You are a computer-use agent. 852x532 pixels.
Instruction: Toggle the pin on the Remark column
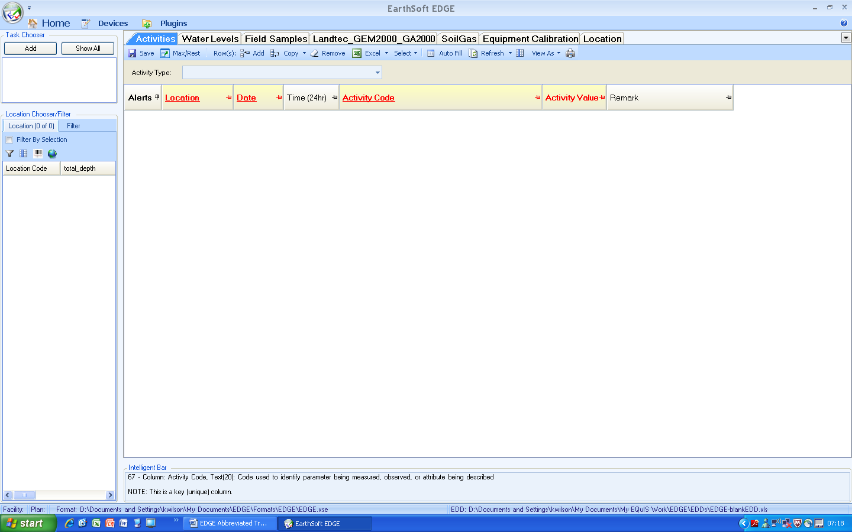coord(729,97)
